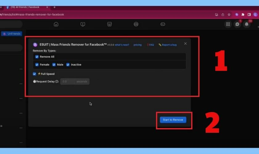The image size is (259, 154).
Task: Open the what's new? link
Action: [x=122, y=45]
